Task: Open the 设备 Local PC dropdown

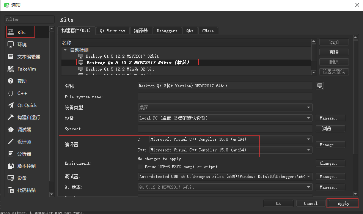Action: click(x=225, y=118)
